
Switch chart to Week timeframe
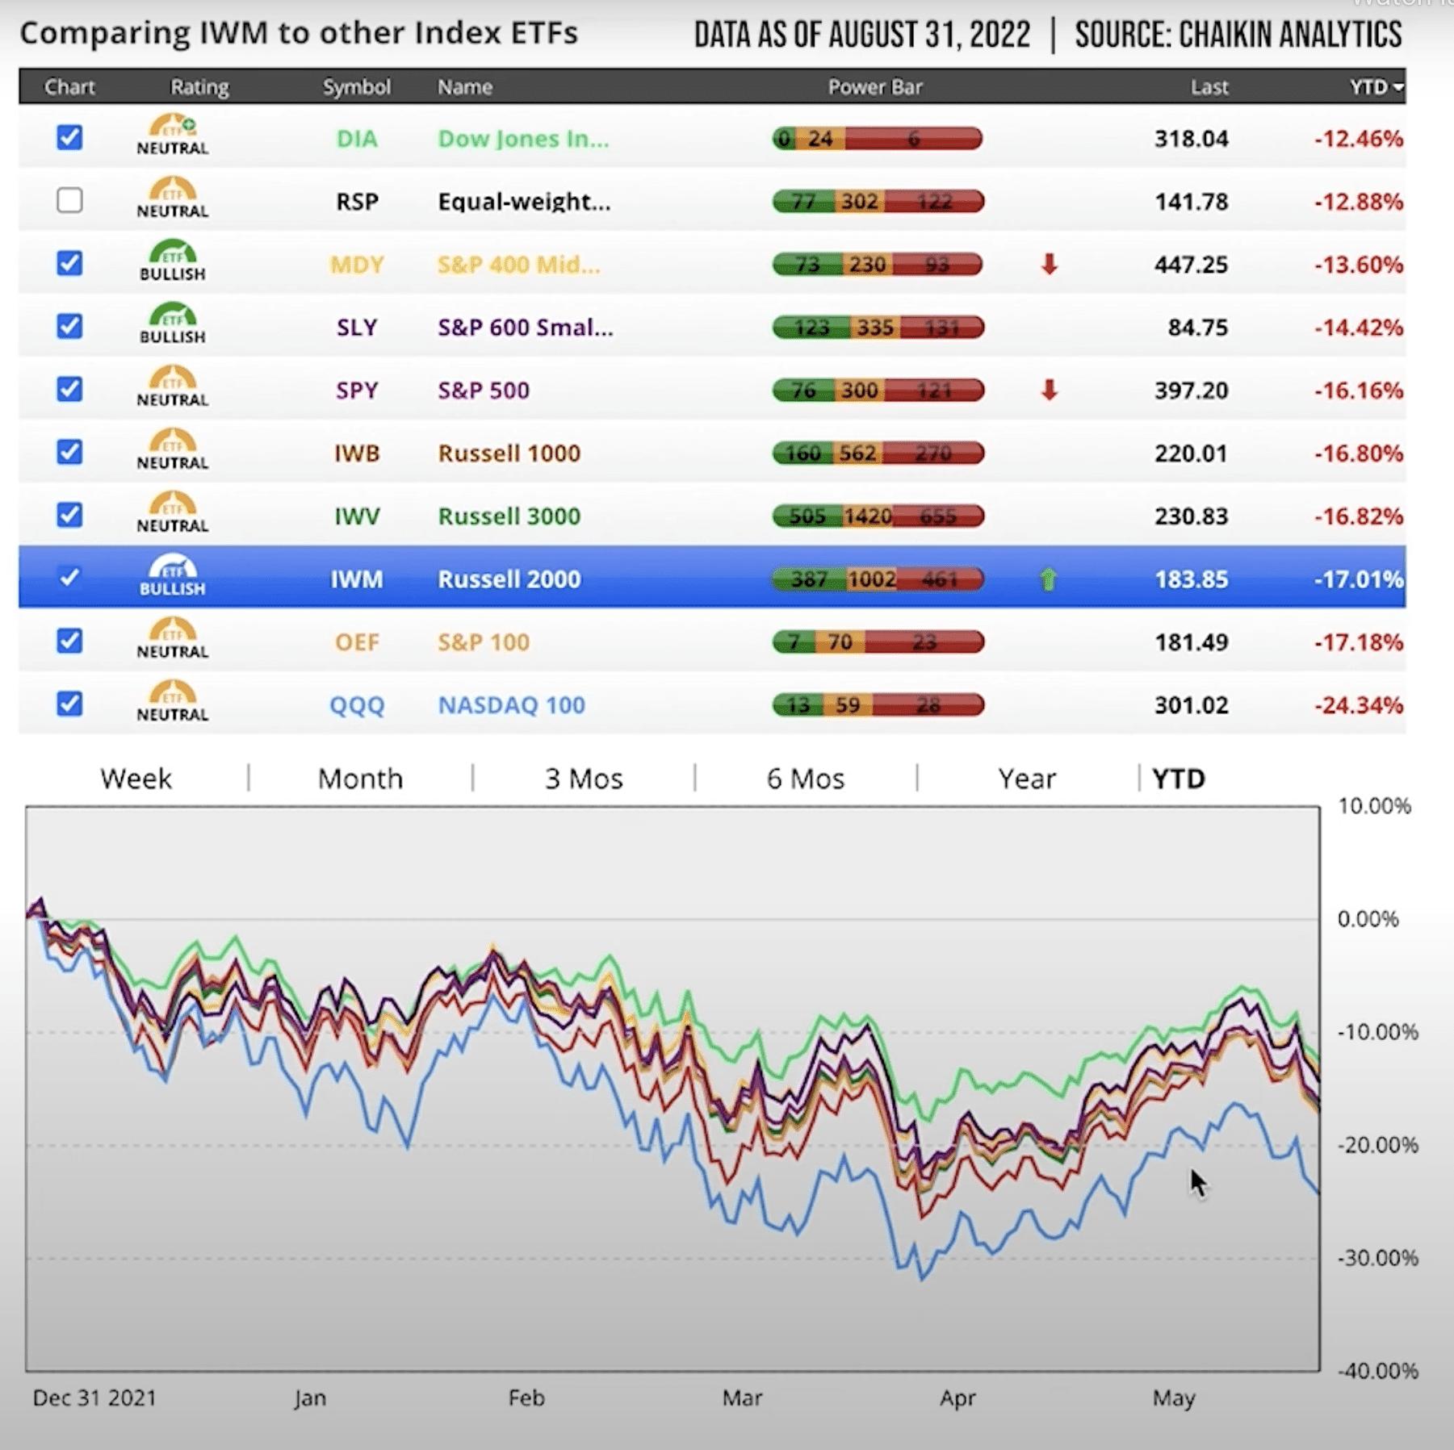coord(136,779)
